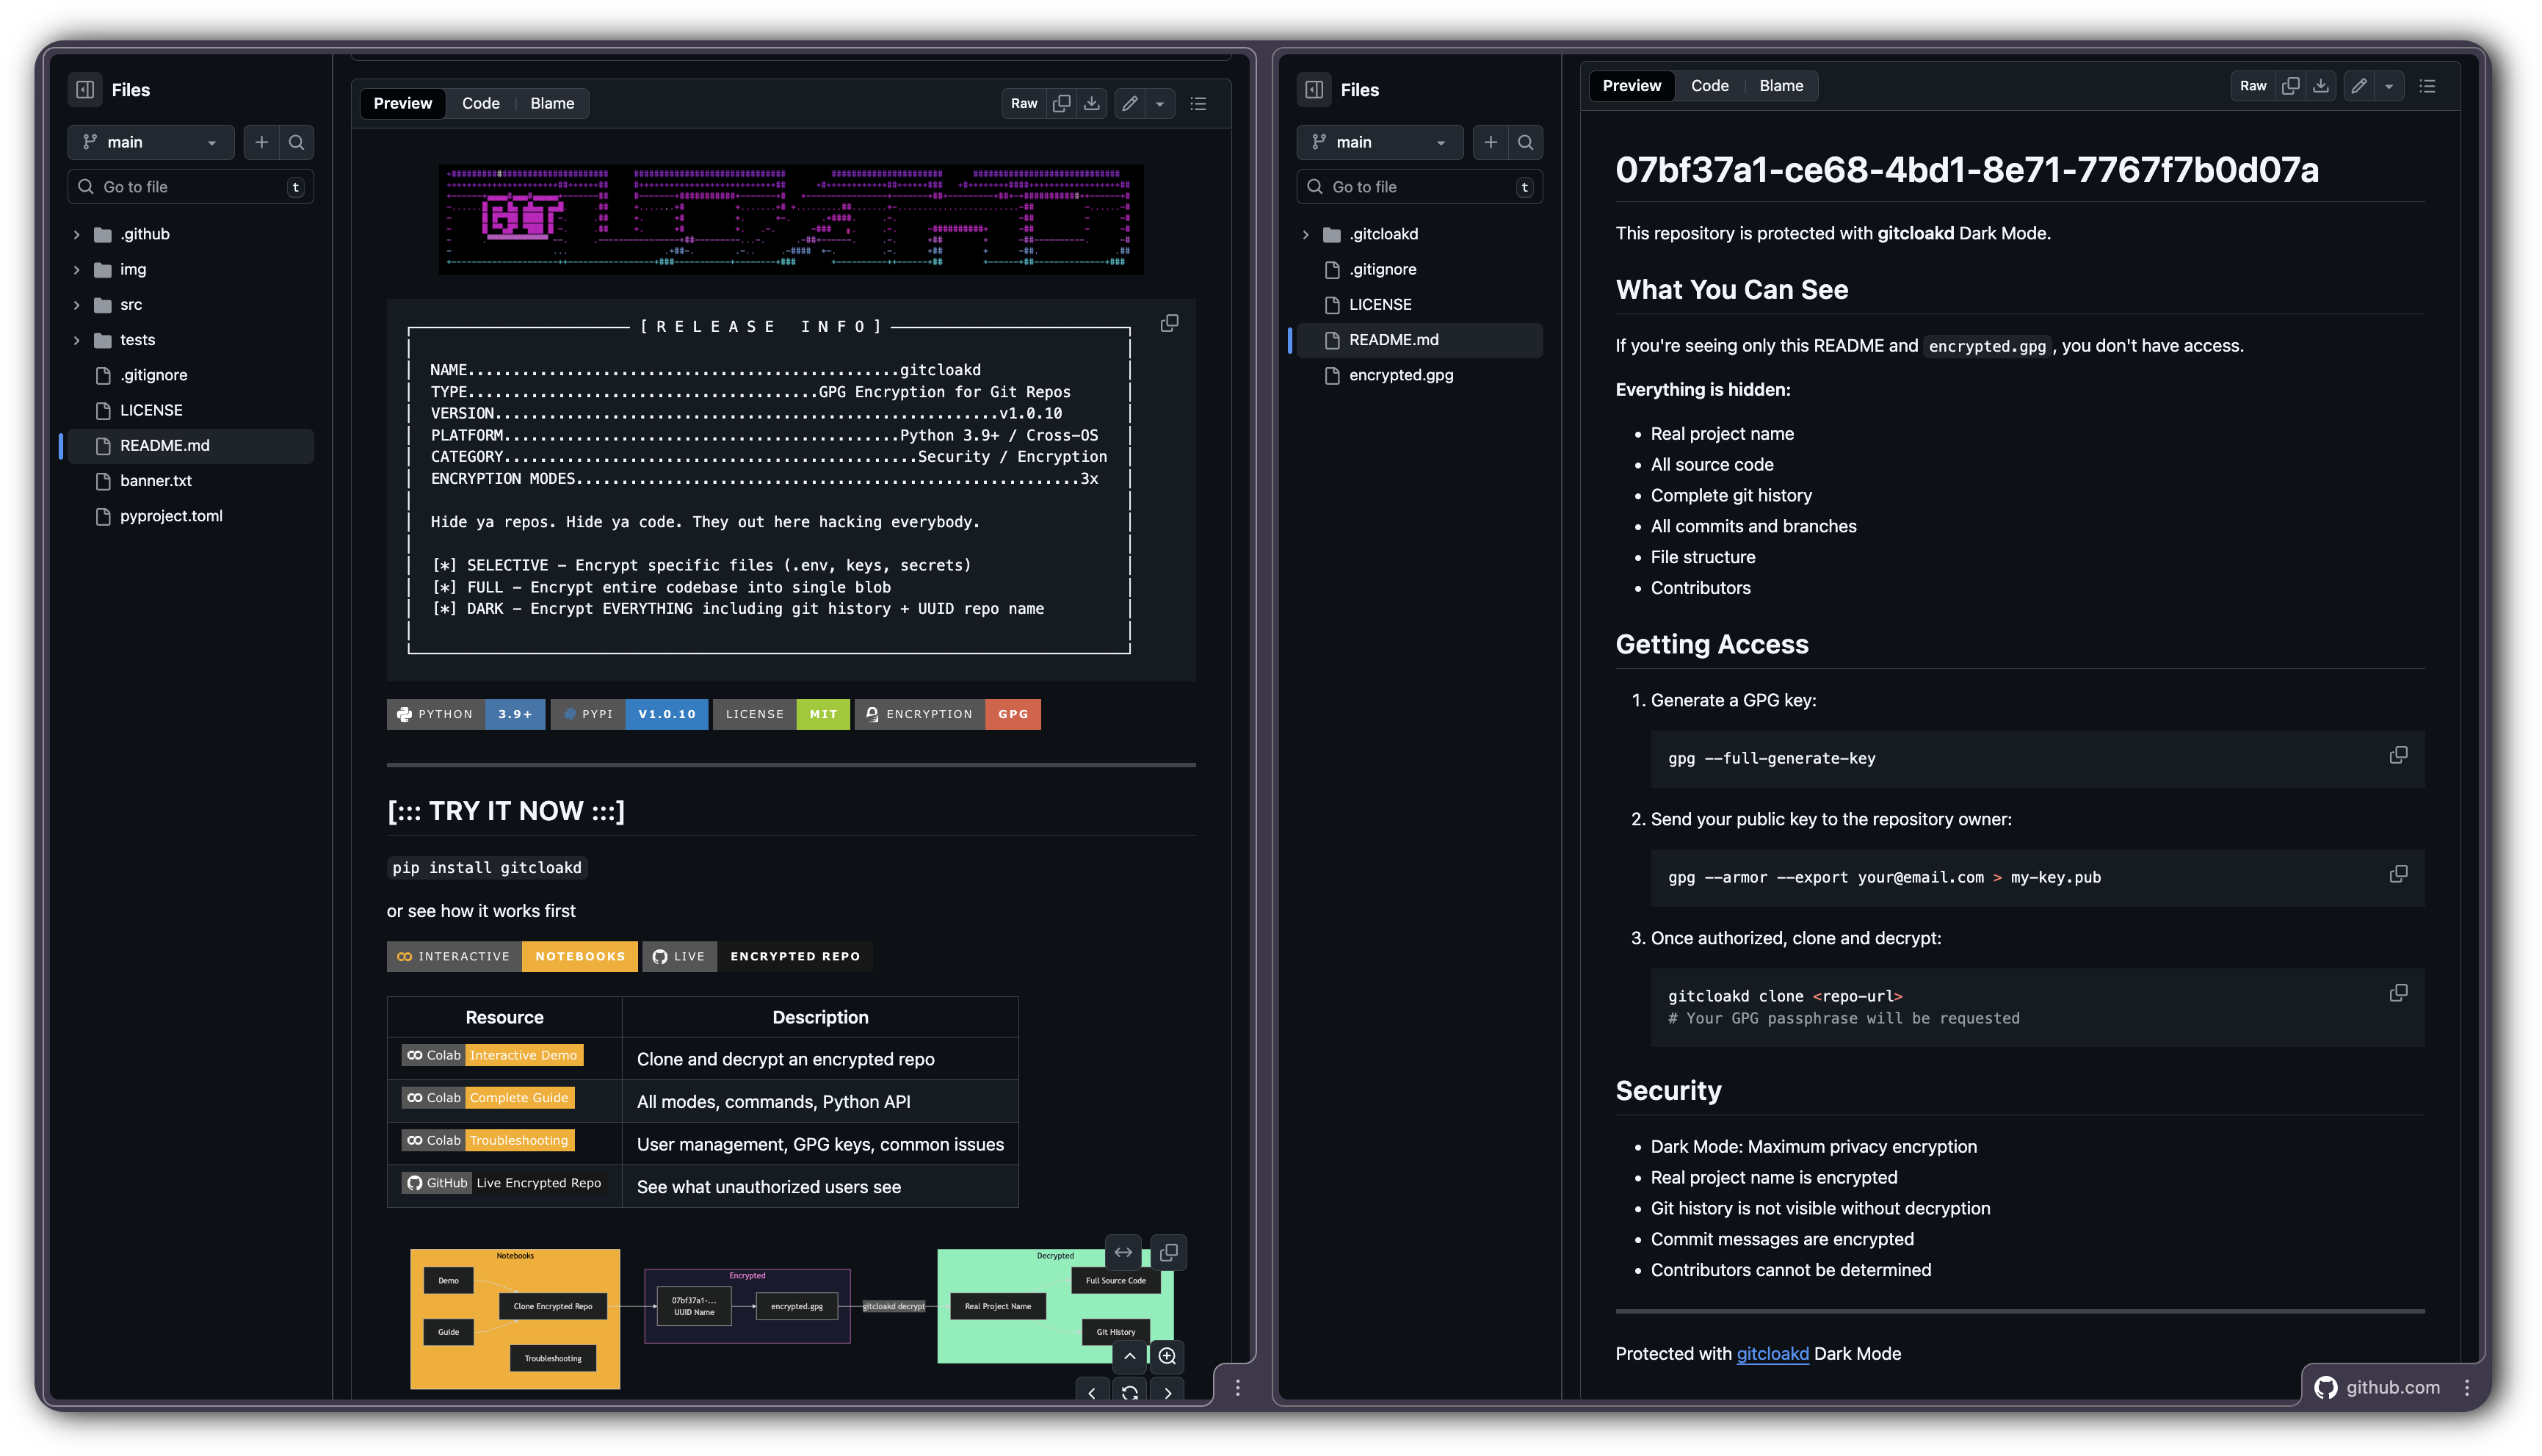The height and width of the screenshot is (1456, 2542).
Task: Collapse the left pane file tree sidebar icon
Action: pos(85,90)
